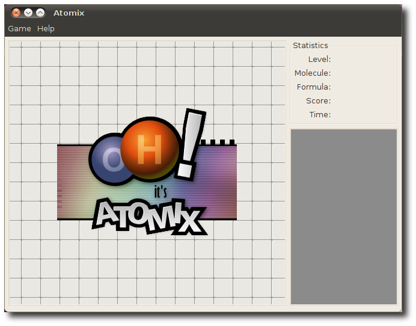
Task: Click the Molecule: label
Action: tap(313, 73)
